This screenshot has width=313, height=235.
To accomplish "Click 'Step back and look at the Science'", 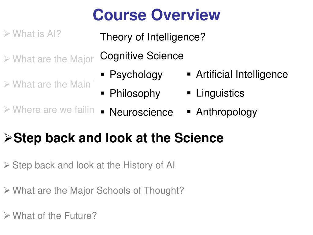I will [119, 138].
